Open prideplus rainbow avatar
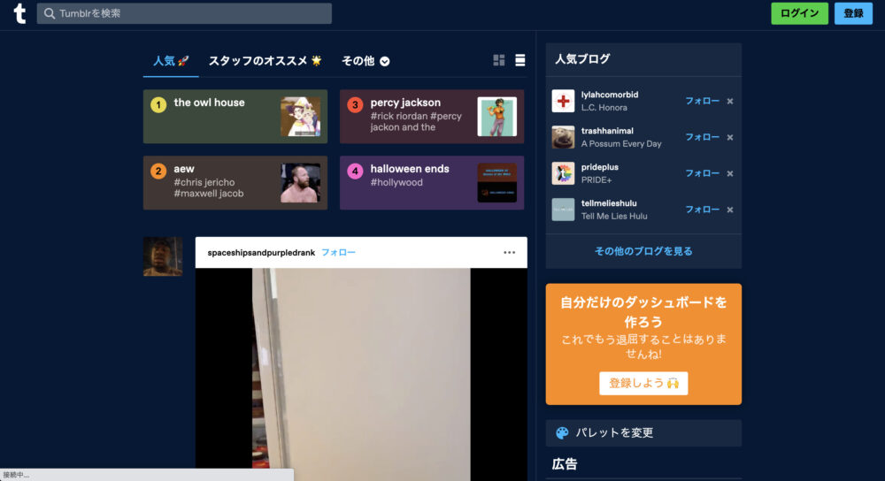 563,173
